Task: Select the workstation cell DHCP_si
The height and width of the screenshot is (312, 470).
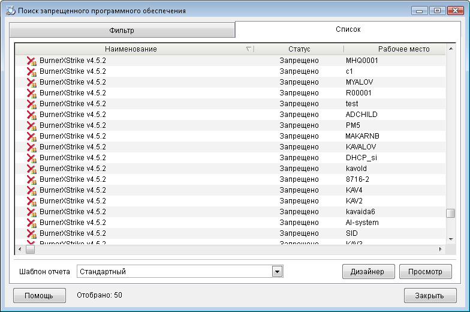Action: point(361,158)
